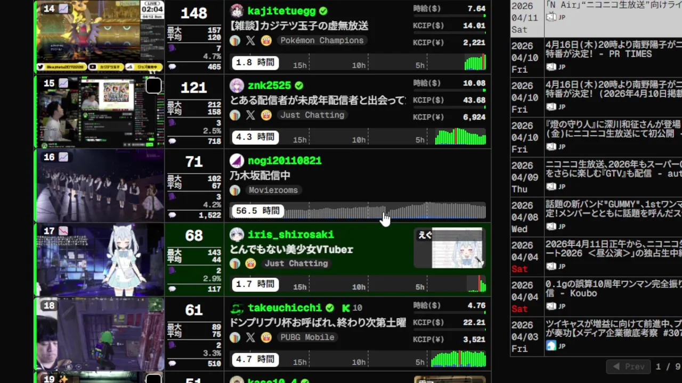
Task: Click comment bubble icon showing 1,522
Action: (172, 215)
